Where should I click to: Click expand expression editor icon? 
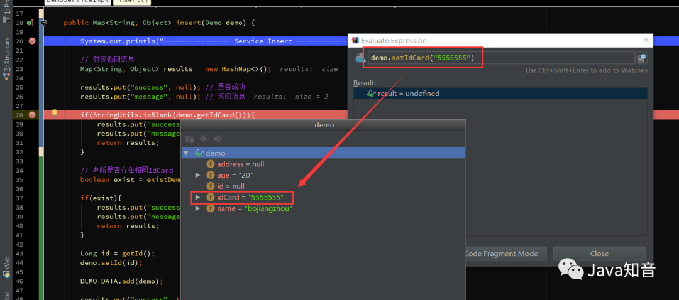(641, 58)
